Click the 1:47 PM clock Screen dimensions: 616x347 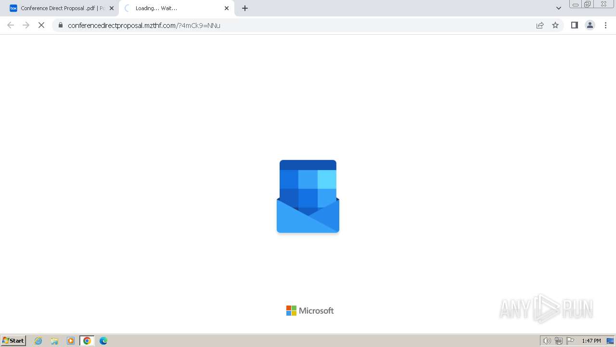pos(591,341)
